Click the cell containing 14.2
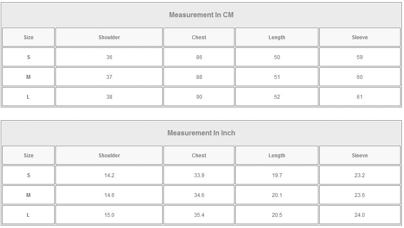404x228 pixels. point(109,175)
